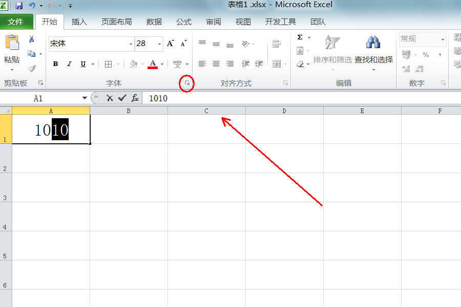The image size is (461, 307).
Task: Open the number 数字 dialog launcher
Action: click(x=443, y=83)
